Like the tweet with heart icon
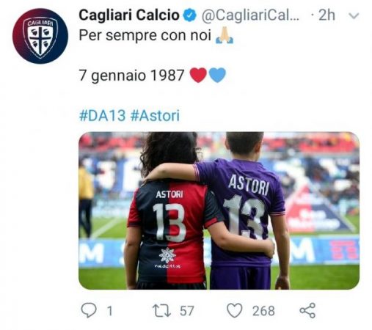Image resolution: width=372 pixels, height=330 pixels. [x=235, y=310]
